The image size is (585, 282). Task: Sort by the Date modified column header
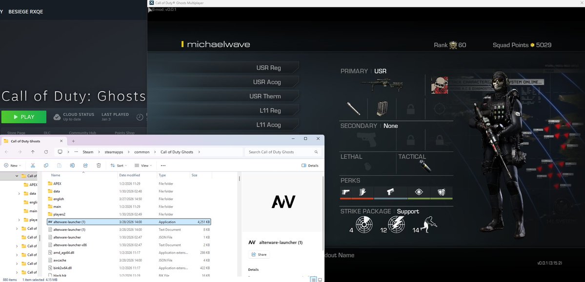129,175
